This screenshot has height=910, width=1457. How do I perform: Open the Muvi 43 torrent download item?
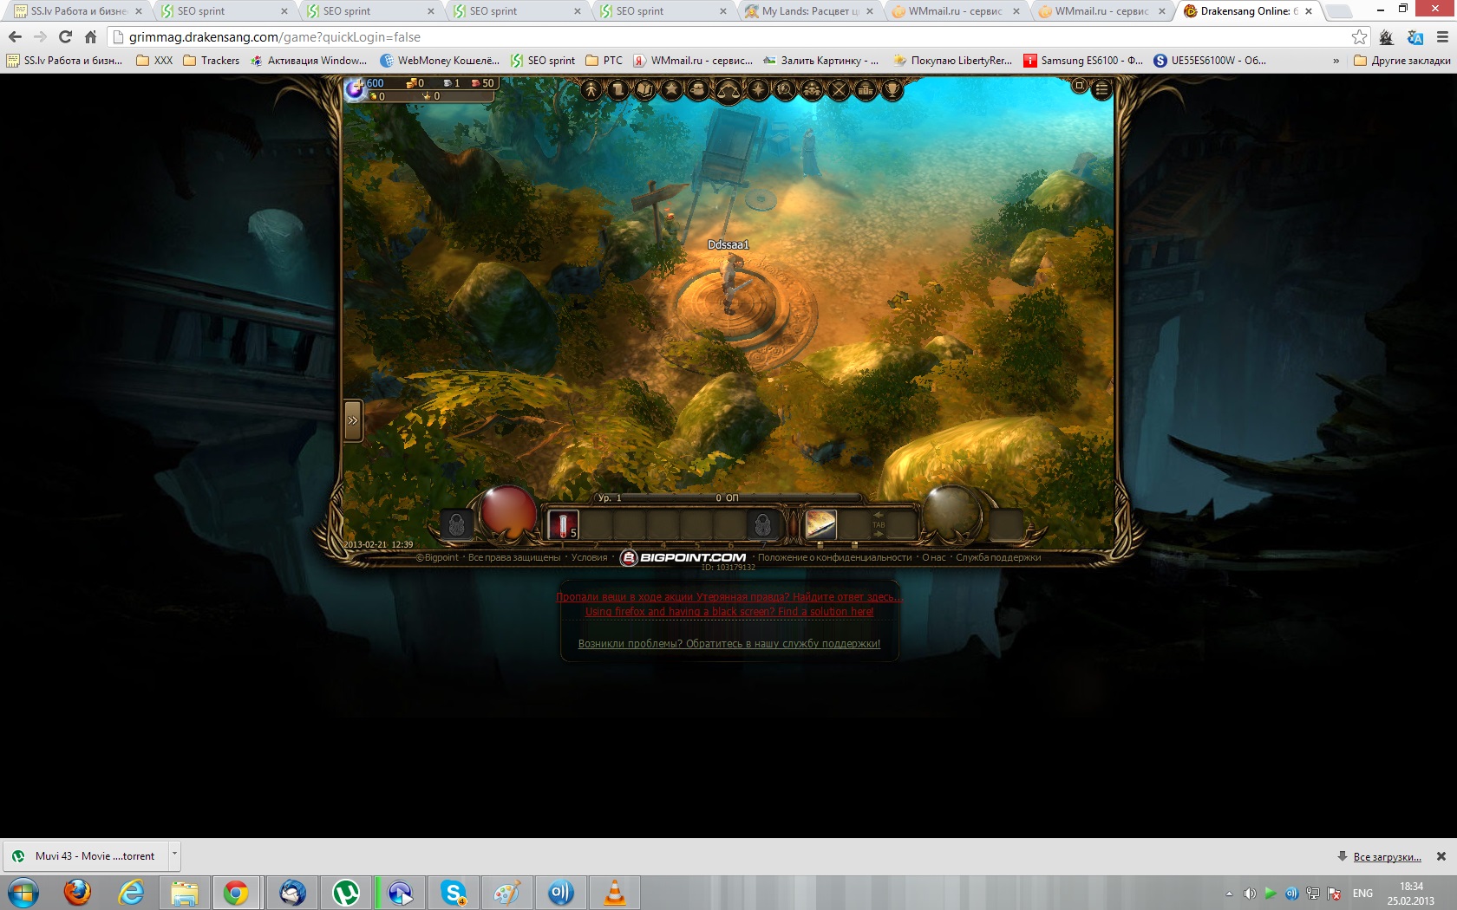85,856
